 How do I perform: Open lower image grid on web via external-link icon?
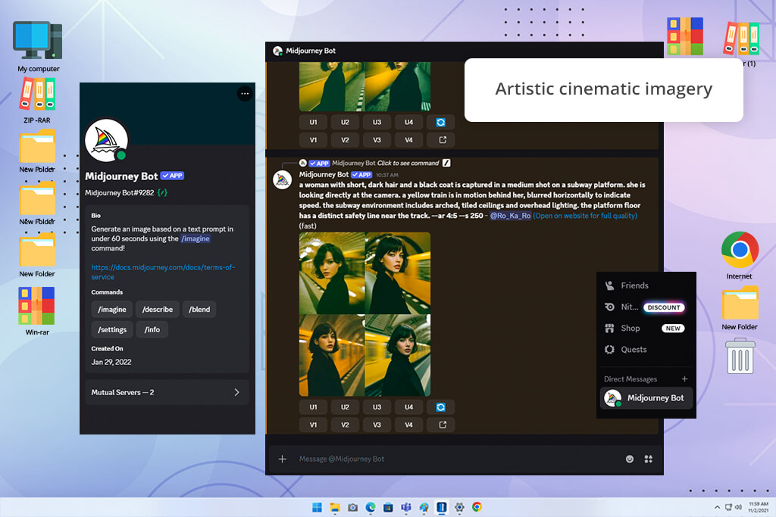pyautogui.click(x=440, y=425)
